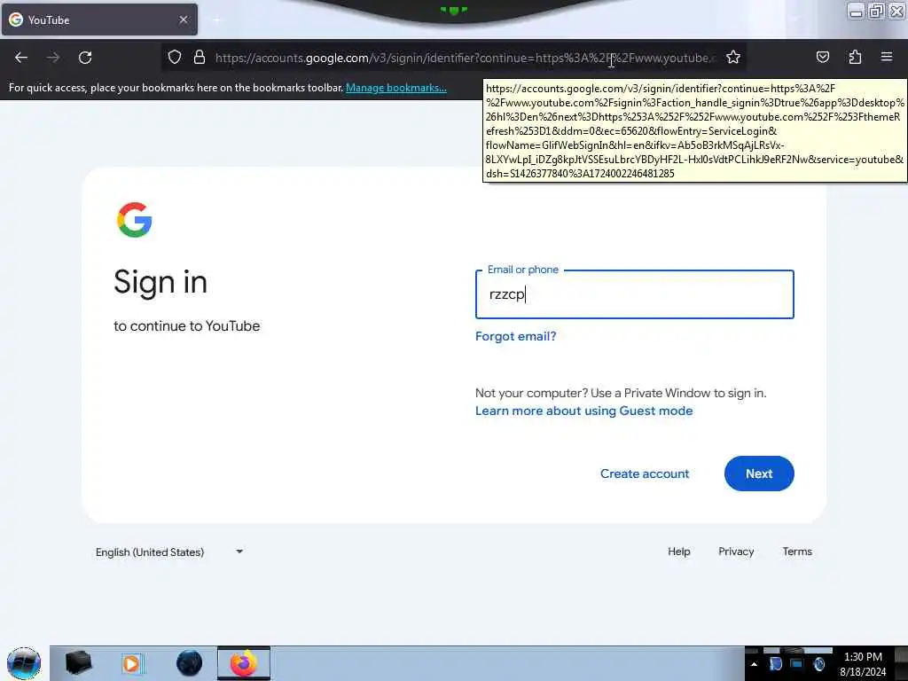
Task: Open Learn more about using Guest mode
Action: coord(583,411)
